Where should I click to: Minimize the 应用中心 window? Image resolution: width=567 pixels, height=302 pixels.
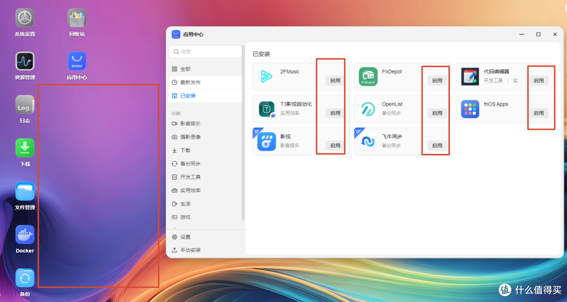click(x=522, y=34)
